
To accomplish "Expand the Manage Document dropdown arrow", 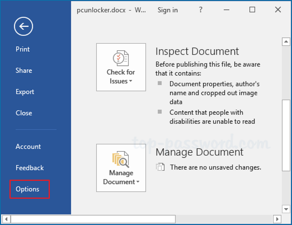I will tap(138, 182).
